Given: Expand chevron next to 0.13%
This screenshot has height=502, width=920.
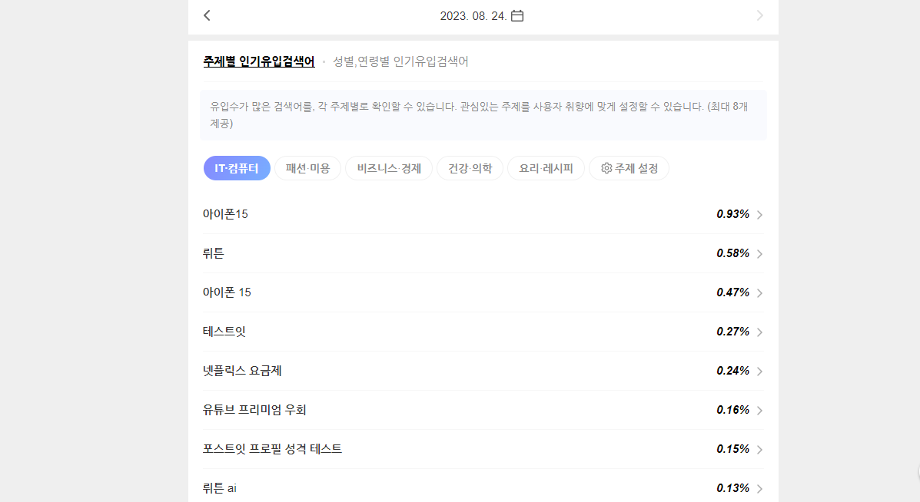Looking at the screenshot, I should [x=760, y=489].
